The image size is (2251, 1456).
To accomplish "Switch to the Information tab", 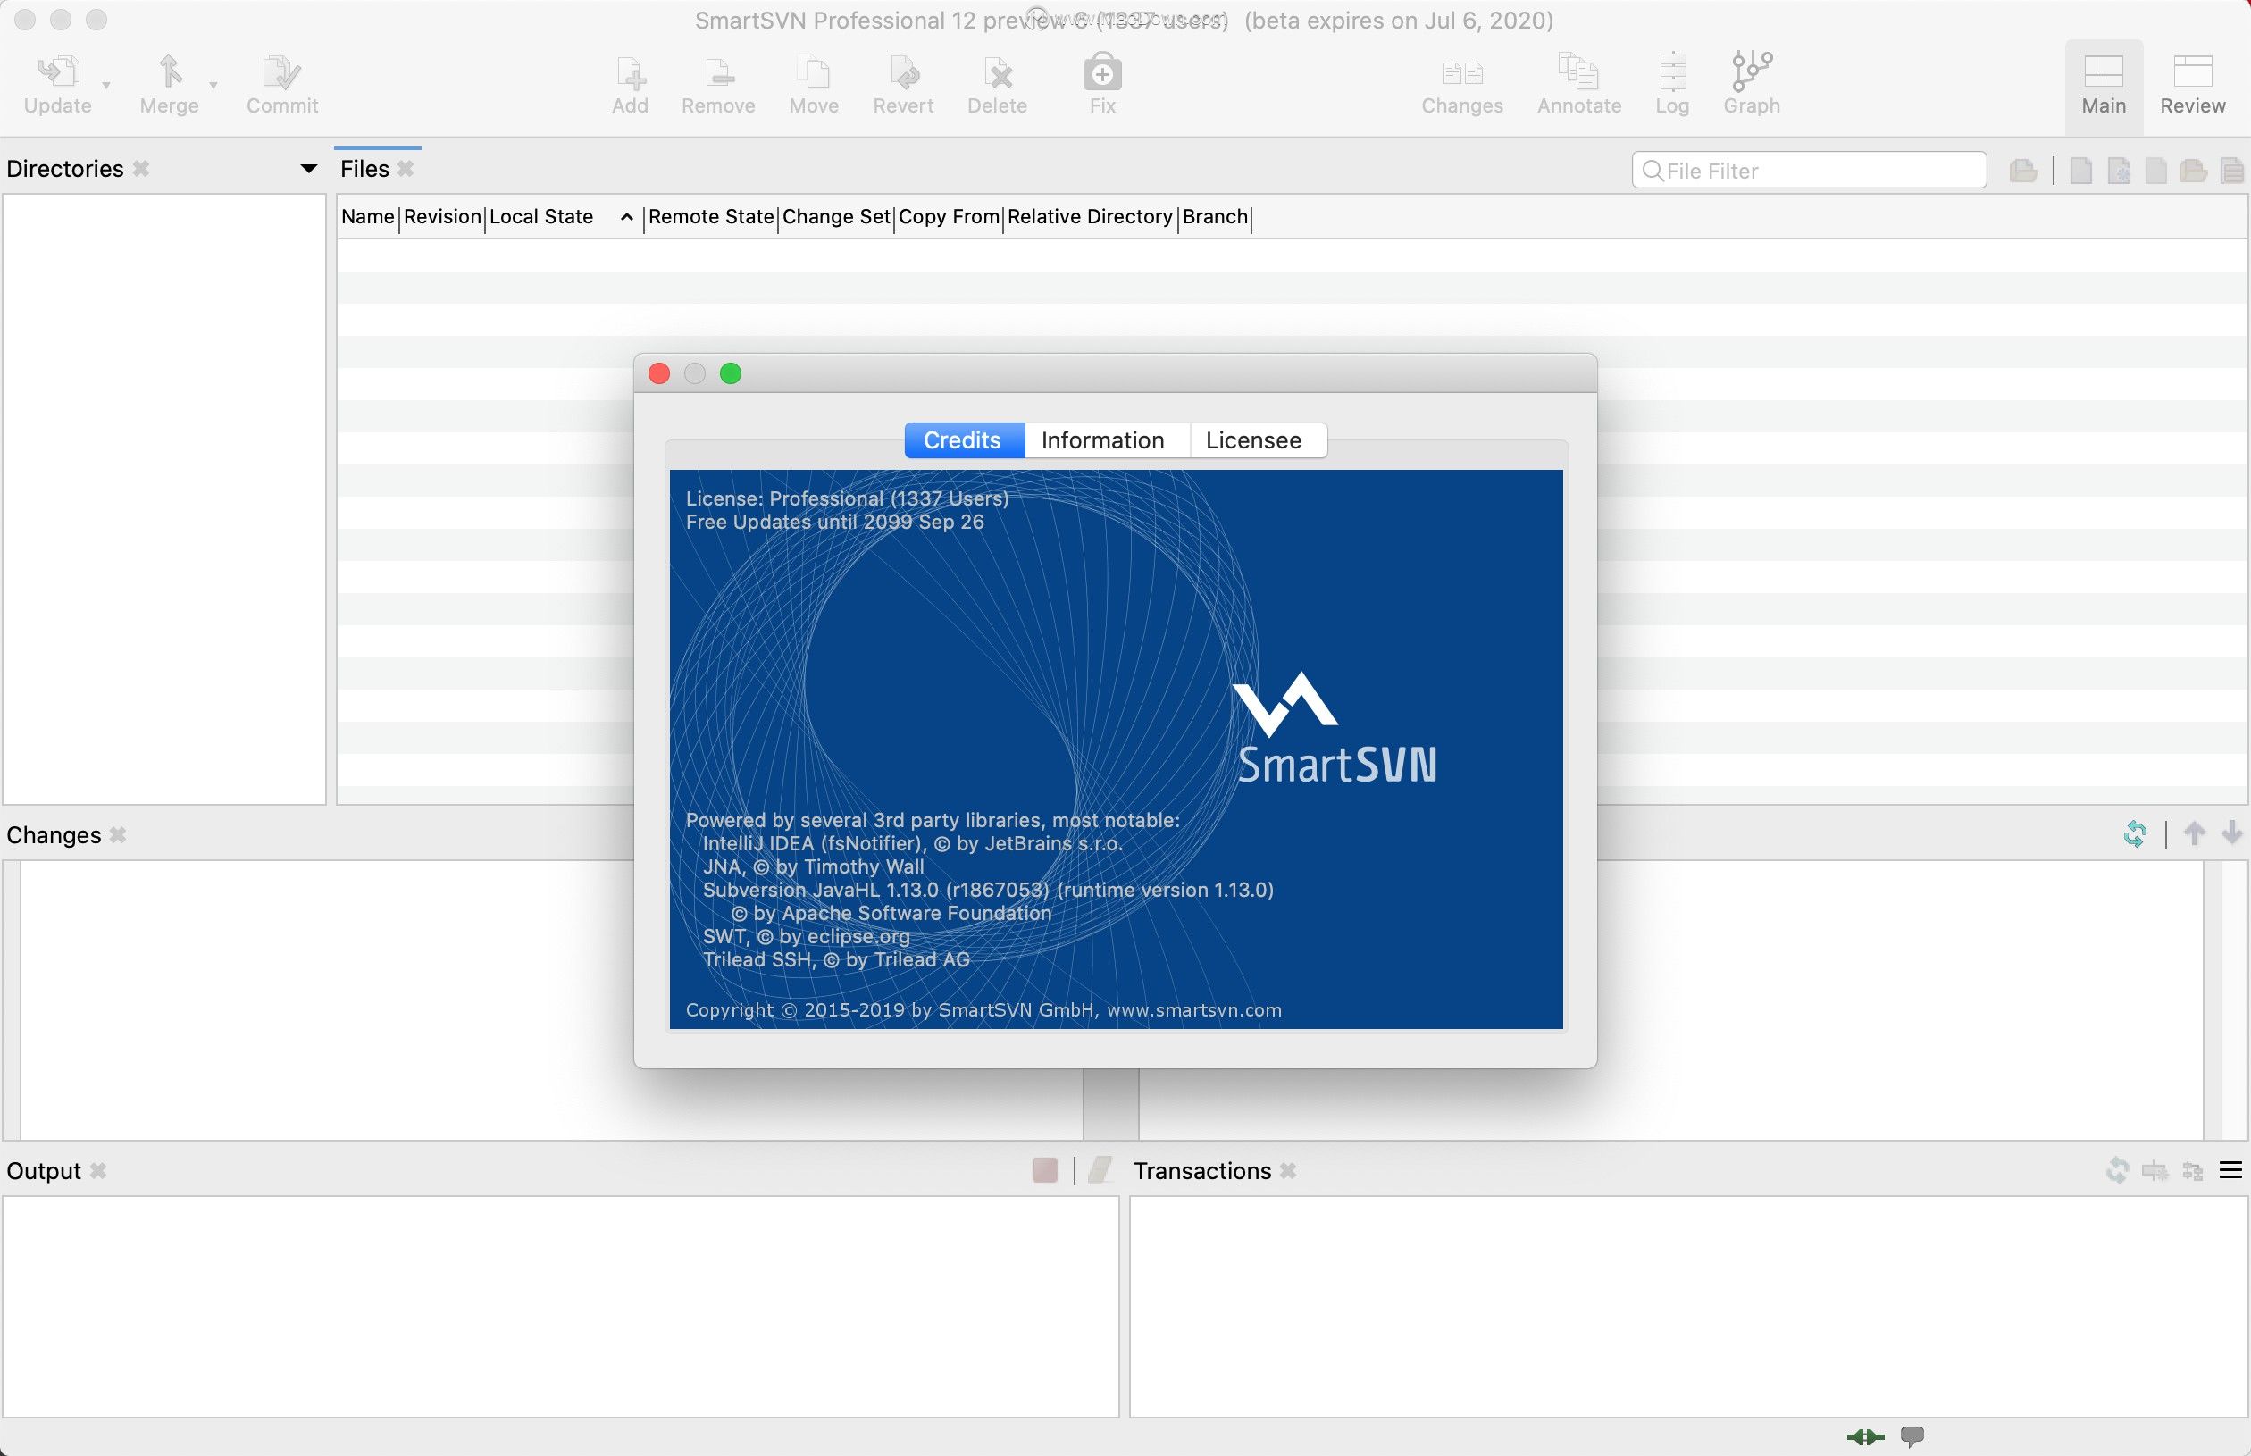I will pyautogui.click(x=1102, y=439).
